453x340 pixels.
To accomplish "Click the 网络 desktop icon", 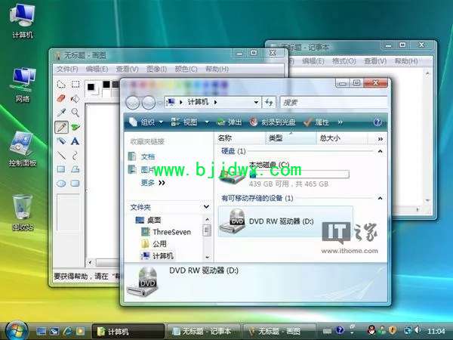I will pos(23,85).
